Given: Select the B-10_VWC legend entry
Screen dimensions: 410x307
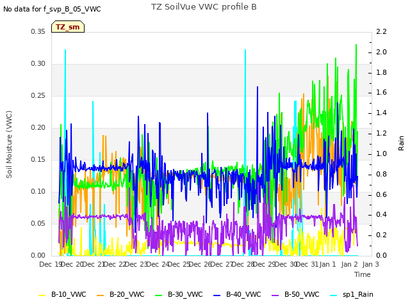Looking at the screenshot, I should pos(62,294).
